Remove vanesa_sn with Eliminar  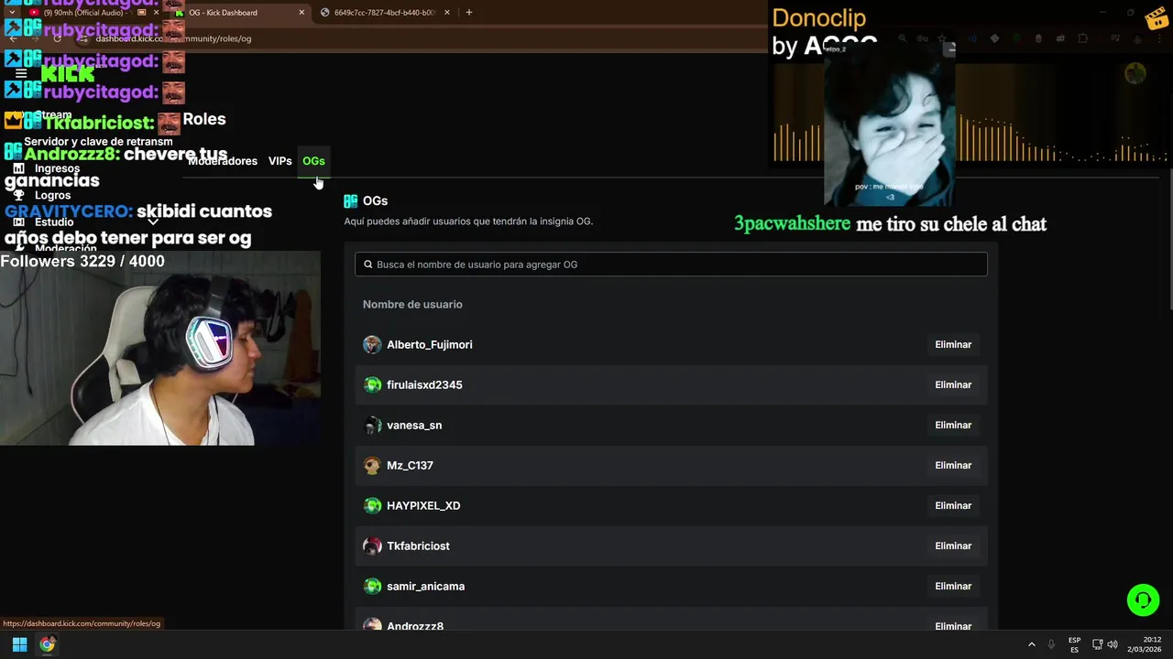pos(953,425)
